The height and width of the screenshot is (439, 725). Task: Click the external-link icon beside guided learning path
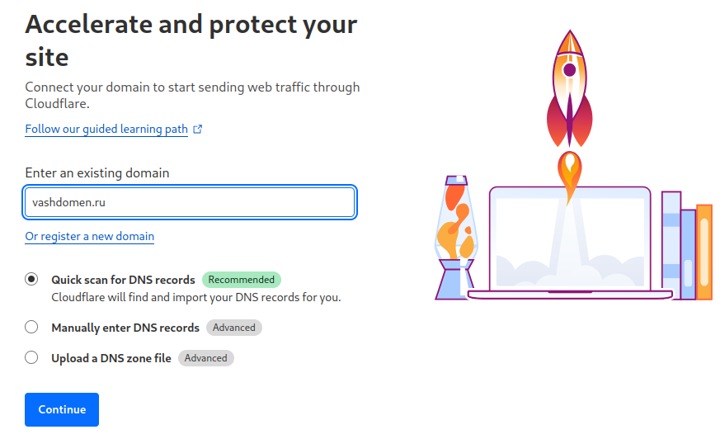tap(197, 130)
